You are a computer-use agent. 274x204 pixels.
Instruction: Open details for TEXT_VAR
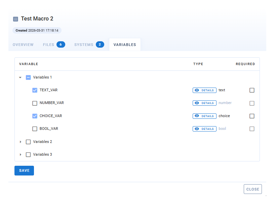(204, 90)
